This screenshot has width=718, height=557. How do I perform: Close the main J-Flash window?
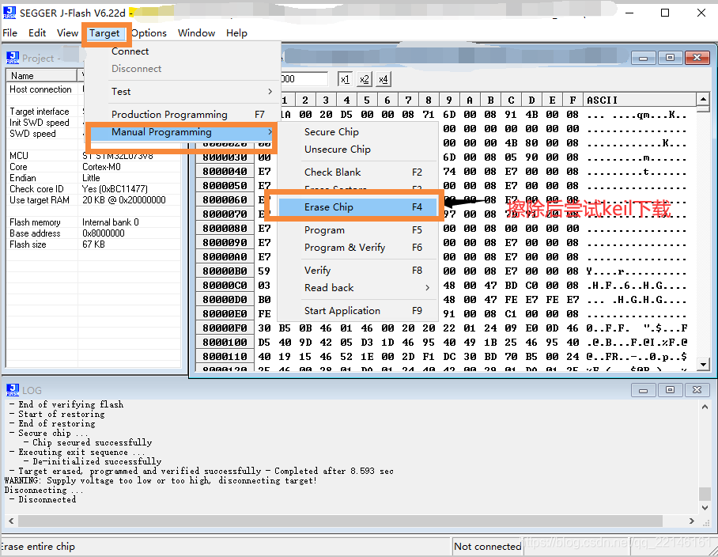tap(701, 13)
